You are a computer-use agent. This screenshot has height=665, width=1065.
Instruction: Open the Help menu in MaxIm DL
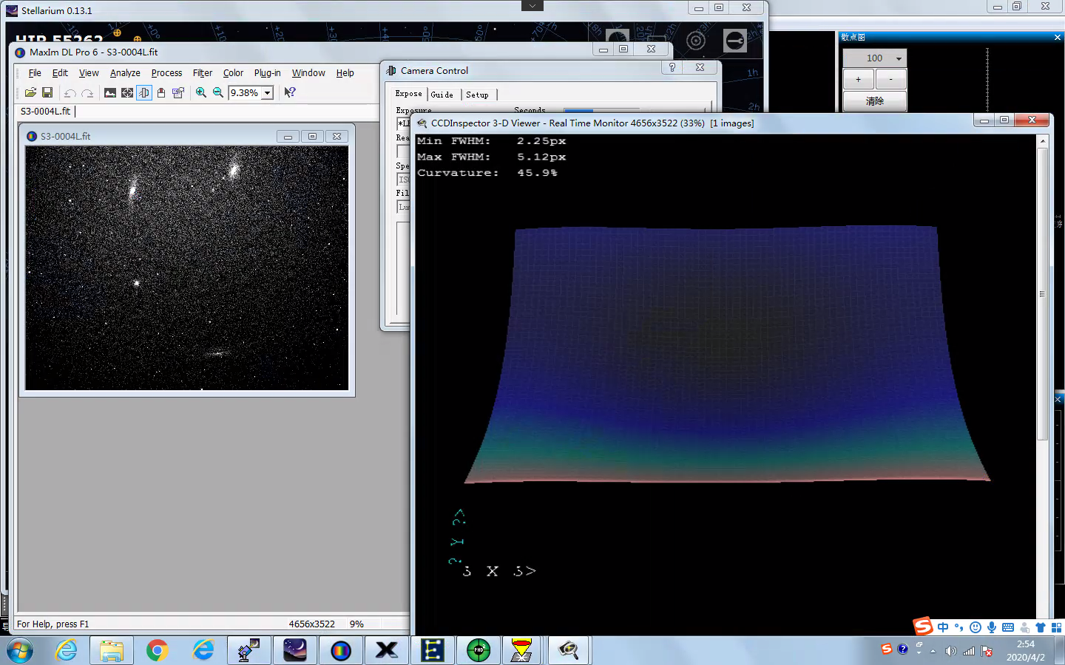point(345,73)
